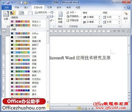The image size is (132, 112).
Task: Open the watermark (水印) menu
Action: tap(71, 12)
